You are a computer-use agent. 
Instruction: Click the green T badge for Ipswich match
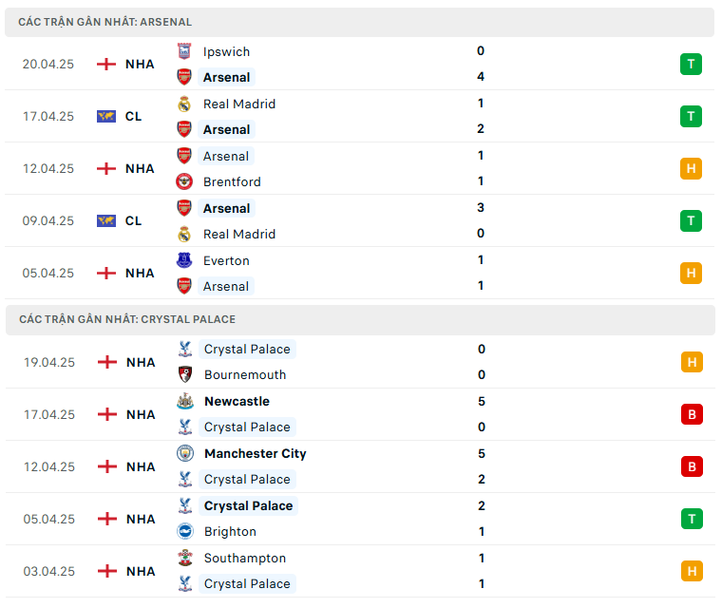[691, 65]
